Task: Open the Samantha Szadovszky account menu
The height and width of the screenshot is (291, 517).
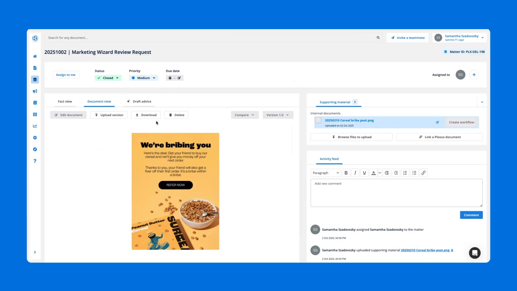Action: 460,38
